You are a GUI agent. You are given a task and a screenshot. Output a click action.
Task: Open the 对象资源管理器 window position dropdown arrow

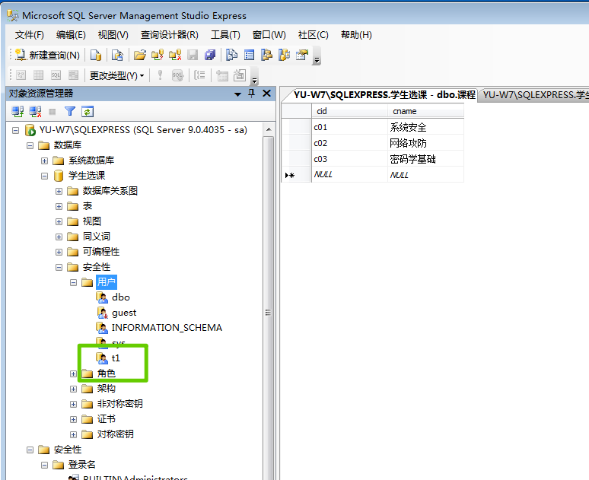(237, 94)
